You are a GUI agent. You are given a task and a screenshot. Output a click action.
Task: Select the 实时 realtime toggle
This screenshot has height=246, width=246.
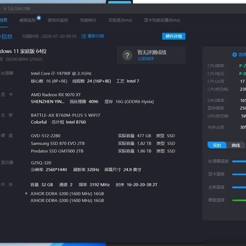point(217,145)
